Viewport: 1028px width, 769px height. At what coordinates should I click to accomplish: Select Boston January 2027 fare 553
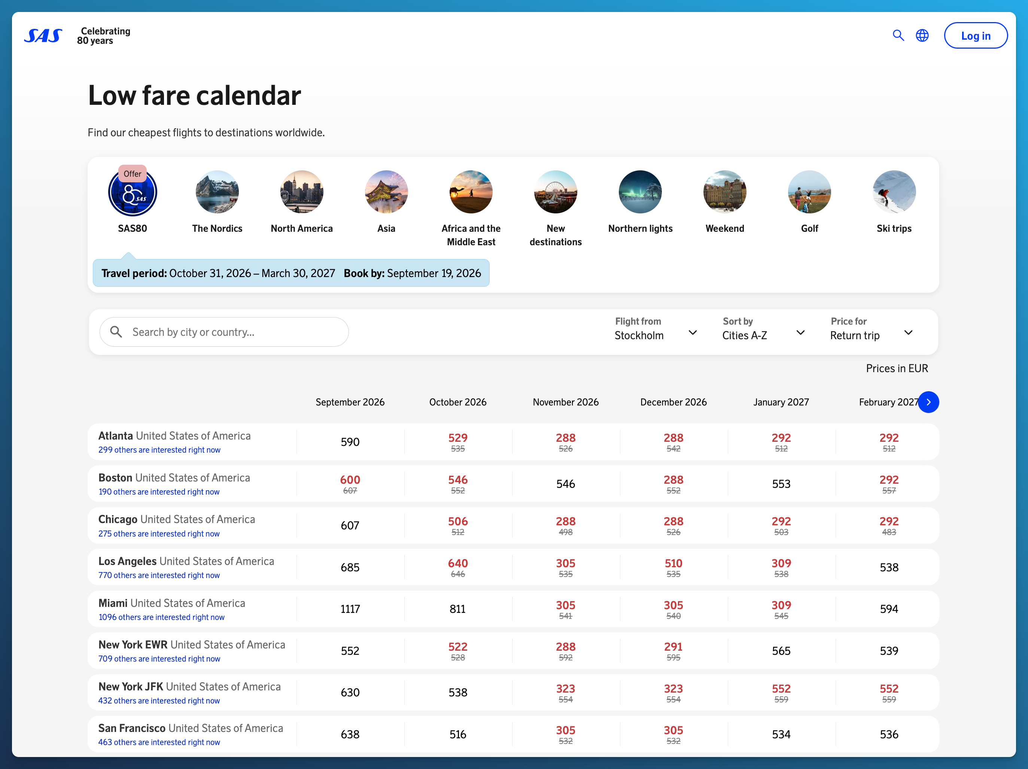(781, 484)
